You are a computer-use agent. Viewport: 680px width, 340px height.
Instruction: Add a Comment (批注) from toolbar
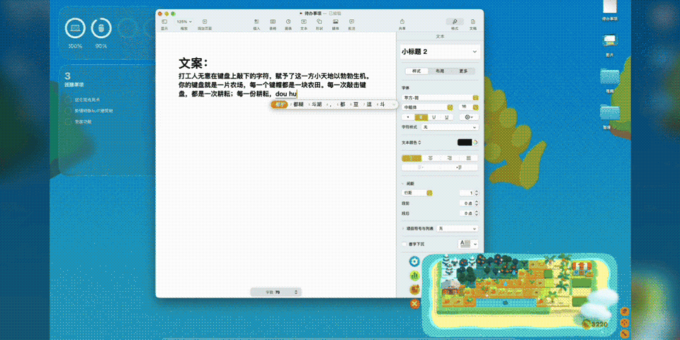(x=351, y=23)
